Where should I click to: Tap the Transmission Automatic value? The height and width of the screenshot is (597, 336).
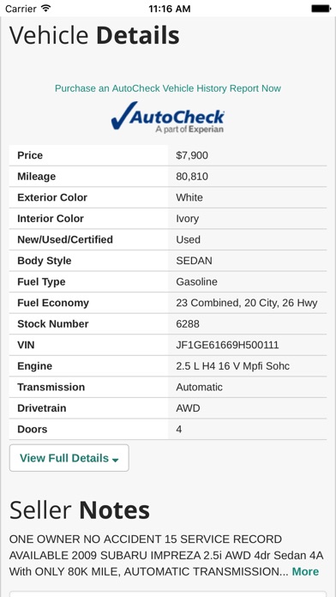(x=199, y=387)
